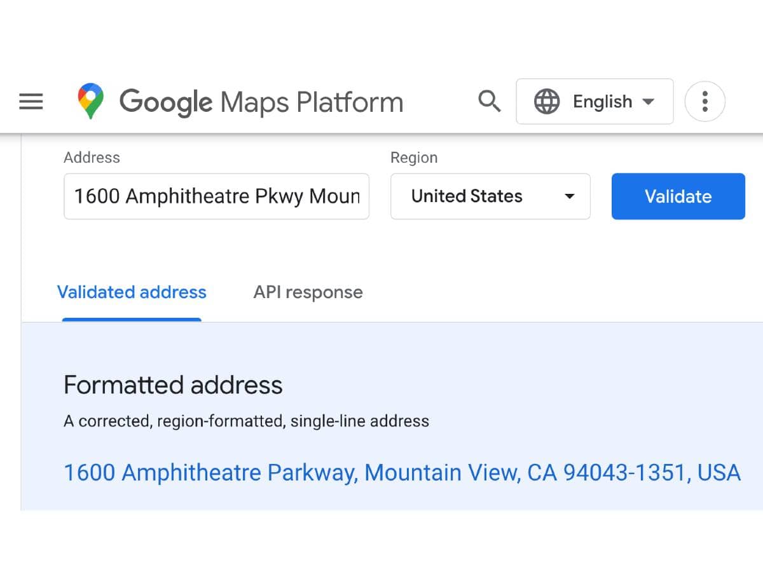Click the English language label

pyautogui.click(x=602, y=102)
